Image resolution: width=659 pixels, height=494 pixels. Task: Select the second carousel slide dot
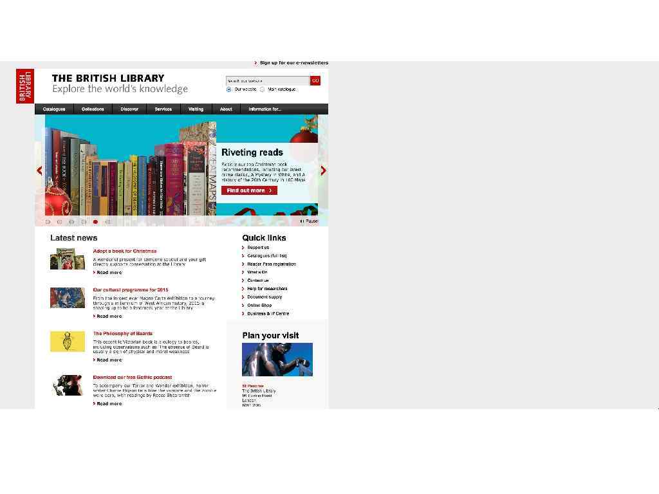[x=59, y=222]
